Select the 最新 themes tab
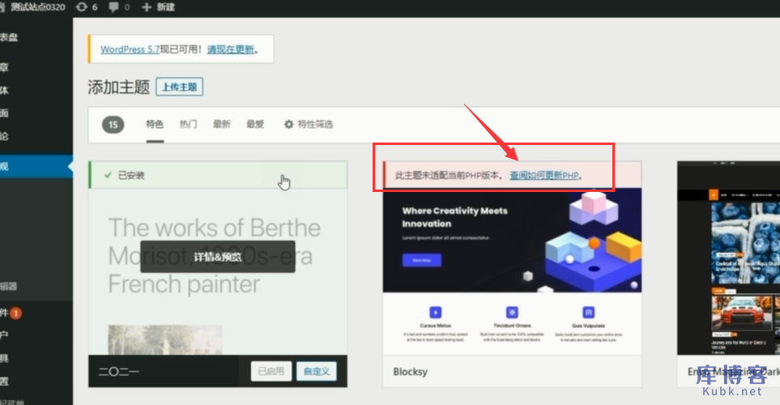 tap(221, 125)
